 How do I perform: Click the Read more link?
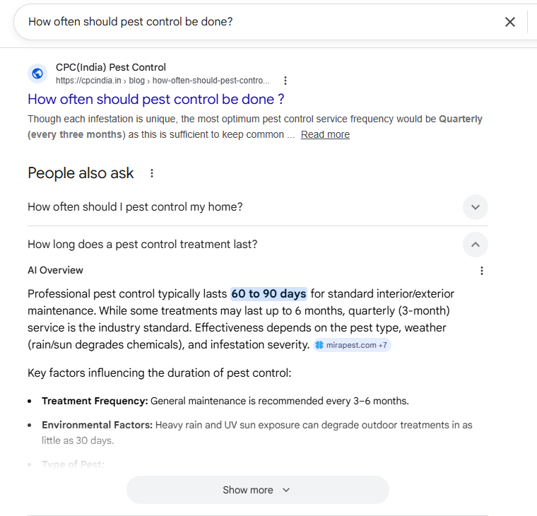click(325, 134)
